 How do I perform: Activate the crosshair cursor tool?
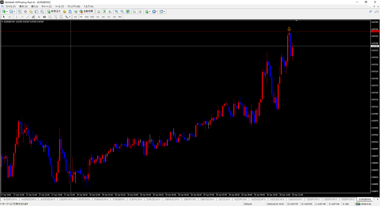point(9,17)
